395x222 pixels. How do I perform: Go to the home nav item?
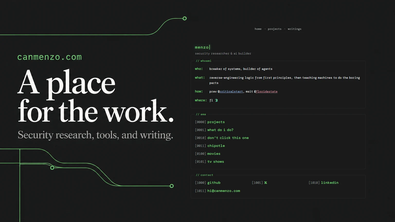[258, 29]
